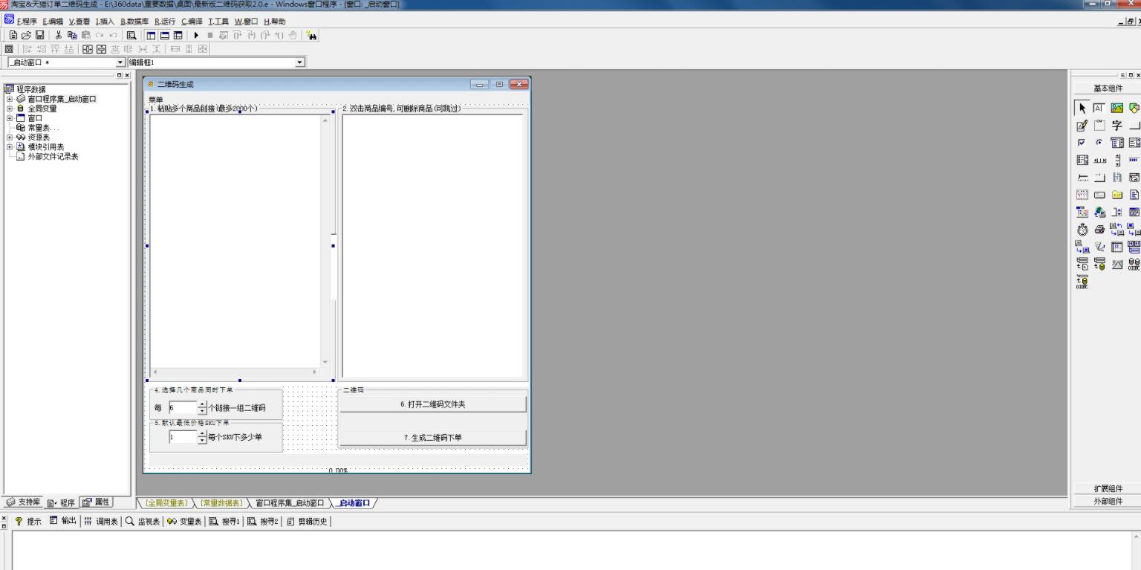
Task: Open the C.编译 menu
Action: pos(191,22)
